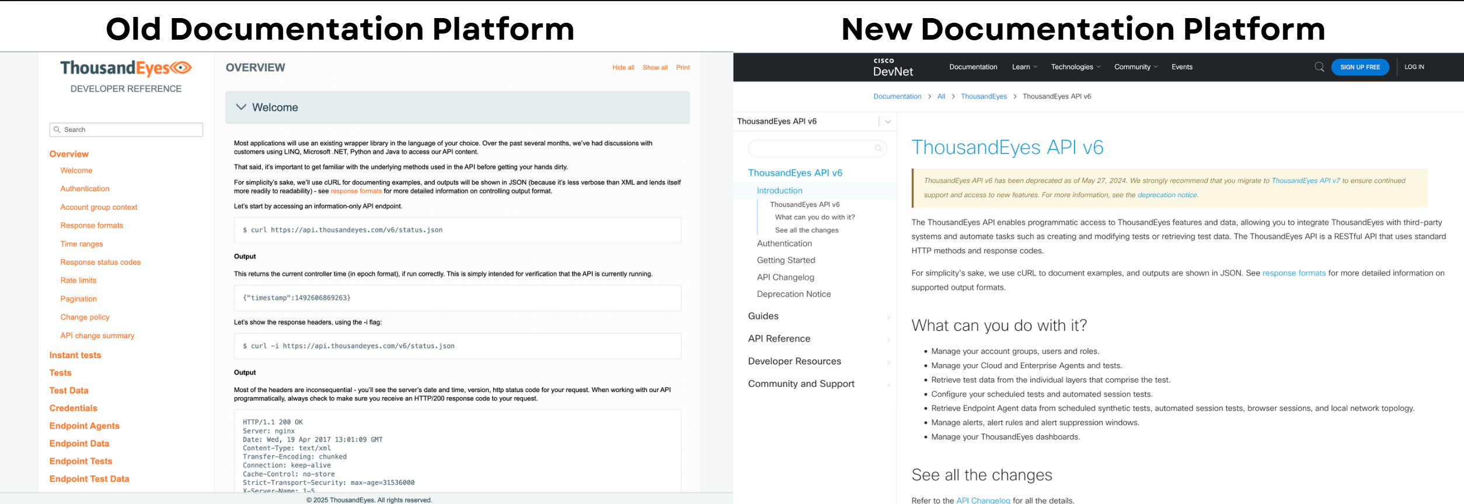Expand the Technologies menu in DevNet header
This screenshot has width=1464, height=504.
point(1076,67)
